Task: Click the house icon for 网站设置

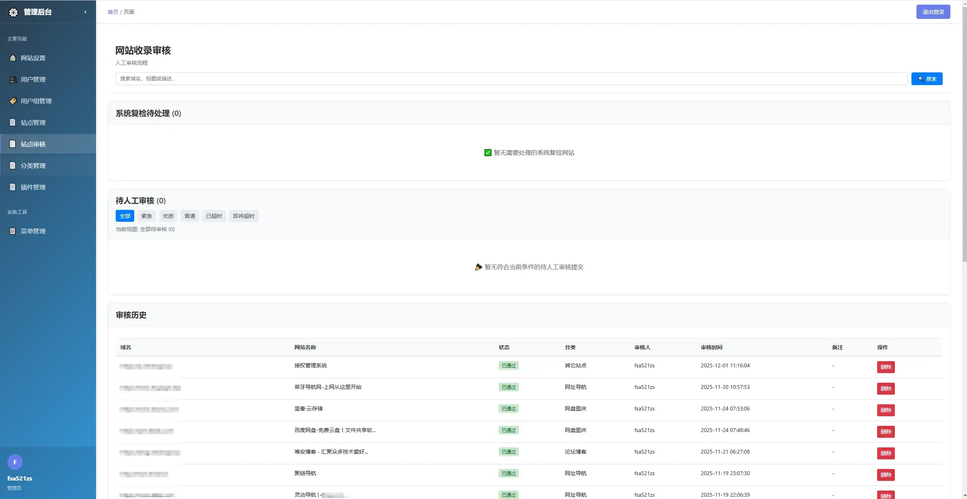Action: click(13, 58)
